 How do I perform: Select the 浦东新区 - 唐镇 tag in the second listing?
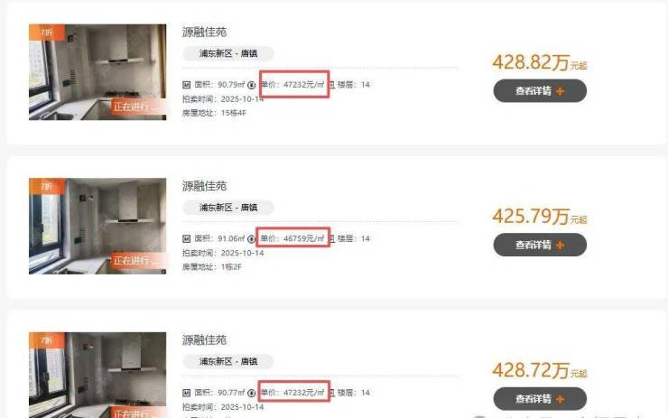(228, 208)
